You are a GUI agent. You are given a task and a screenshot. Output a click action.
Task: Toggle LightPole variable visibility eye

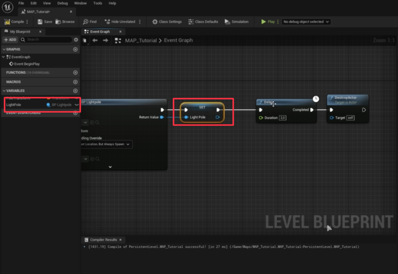click(77, 105)
